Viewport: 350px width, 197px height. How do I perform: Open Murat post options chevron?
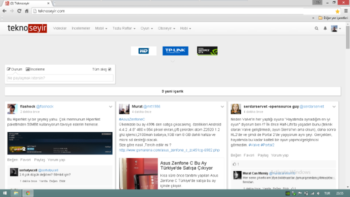(x=222, y=106)
